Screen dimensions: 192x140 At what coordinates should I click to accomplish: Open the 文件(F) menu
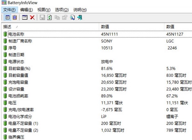coord(9,10)
